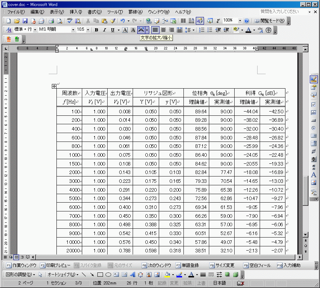Image resolution: width=320 pixels, height=288 pixels.
Task: Click the numbered list icon
Action: pyautogui.click(x=202, y=30)
